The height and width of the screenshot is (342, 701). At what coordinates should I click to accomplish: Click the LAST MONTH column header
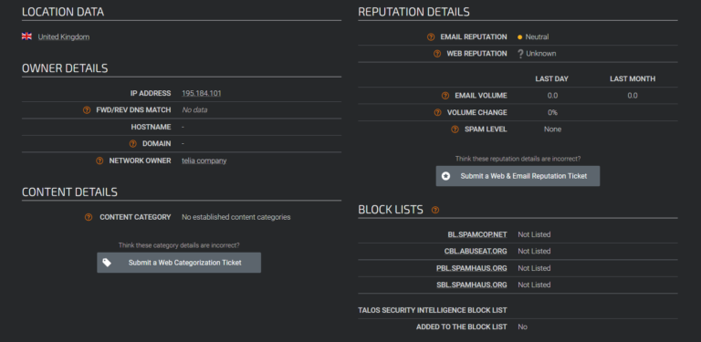click(633, 79)
